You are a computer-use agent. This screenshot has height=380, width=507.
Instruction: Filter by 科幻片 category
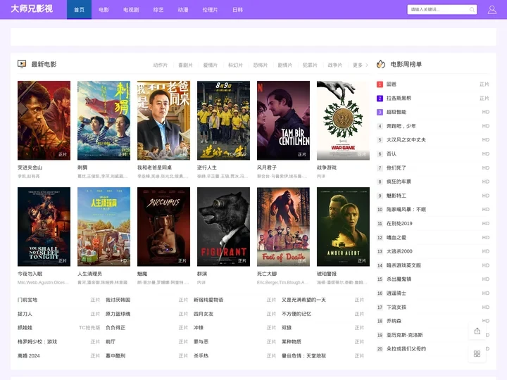point(235,65)
